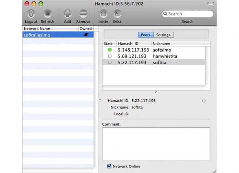Click the yellow minimize window button

tap(34, 4)
